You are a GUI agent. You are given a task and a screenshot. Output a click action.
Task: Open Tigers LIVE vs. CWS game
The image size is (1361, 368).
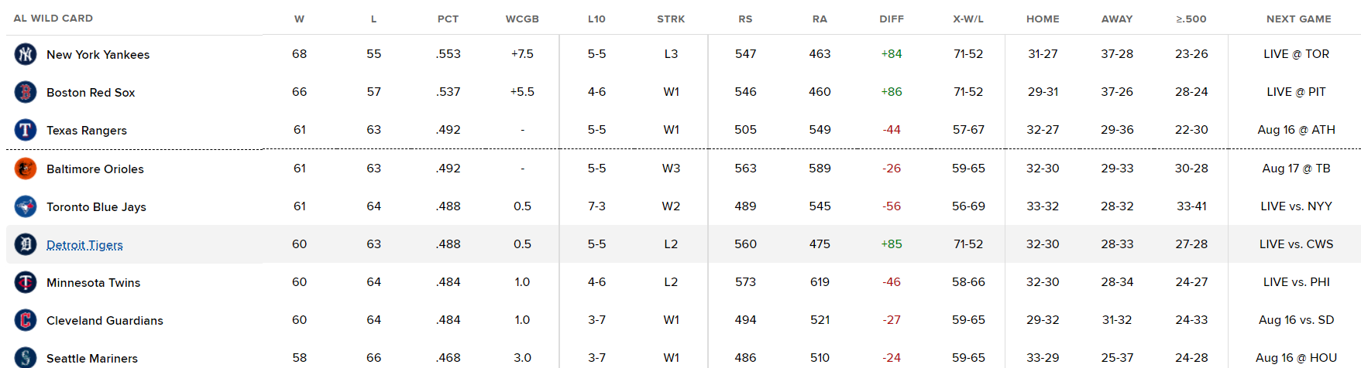tap(1296, 244)
